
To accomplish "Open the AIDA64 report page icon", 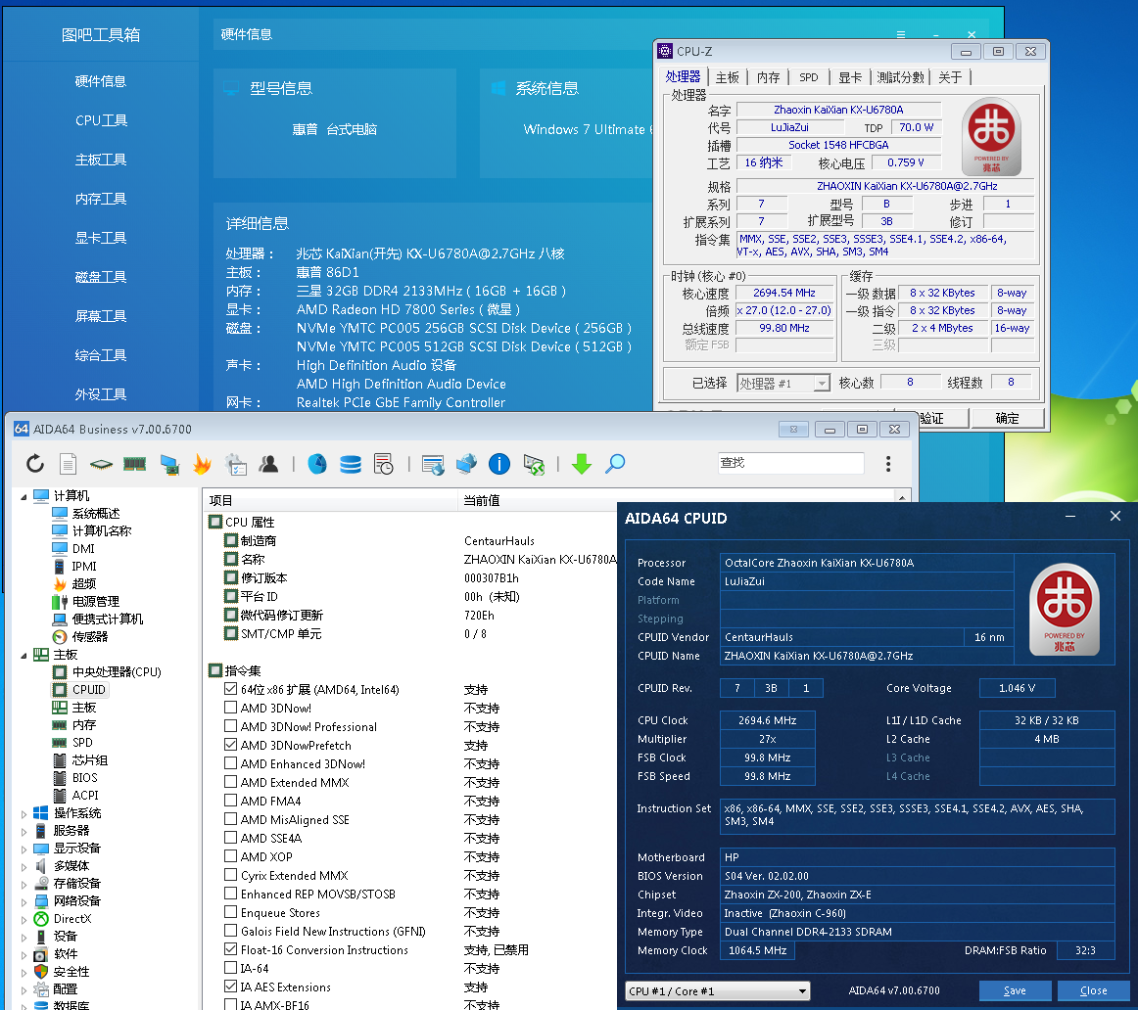I will click(x=69, y=464).
